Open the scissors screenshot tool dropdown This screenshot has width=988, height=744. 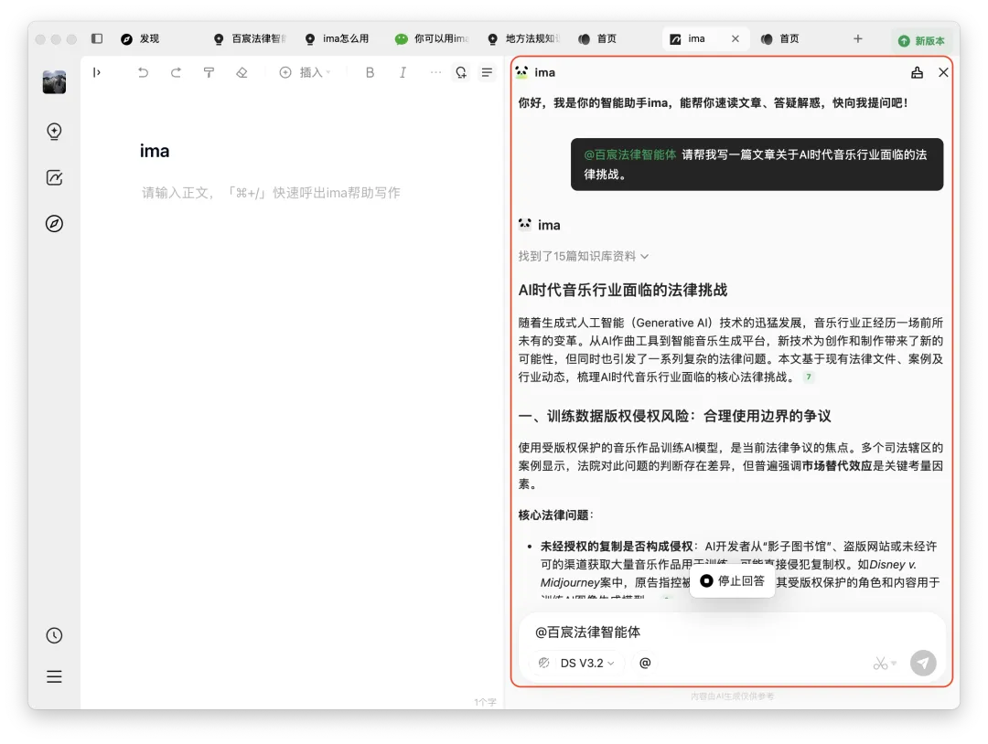[885, 663]
